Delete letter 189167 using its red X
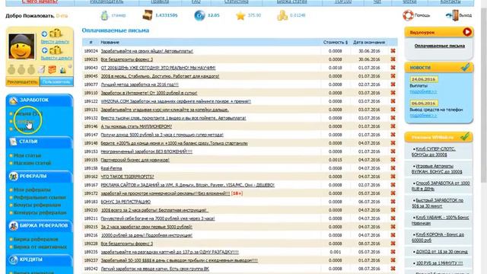The height and width of the screenshot is (274, 487). 393,185
